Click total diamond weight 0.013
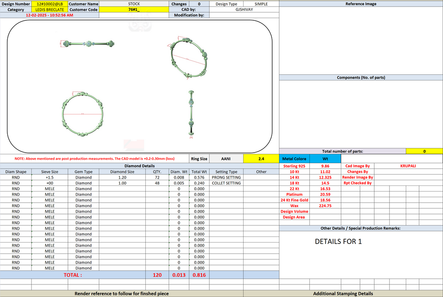The width and height of the screenshot is (443, 297). pyautogui.click(x=179, y=275)
